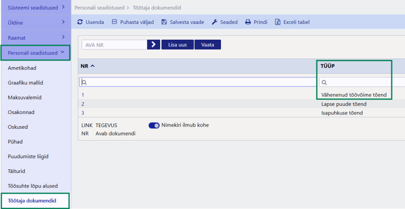405x209 pixels.
Task: Click the Vaata button
Action: pos(207,45)
